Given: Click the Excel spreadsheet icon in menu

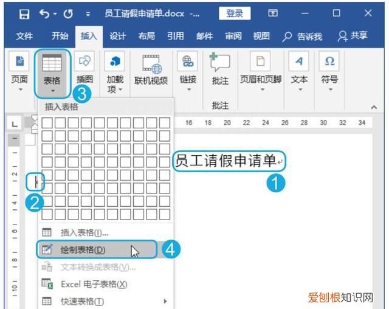Looking at the screenshot, I should point(47,283).
